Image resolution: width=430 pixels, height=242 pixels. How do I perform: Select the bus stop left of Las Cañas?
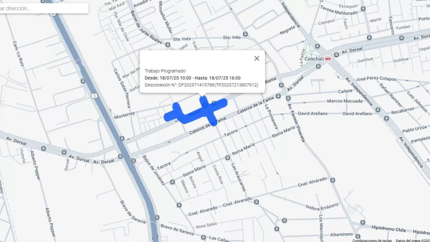pos(203,237)
